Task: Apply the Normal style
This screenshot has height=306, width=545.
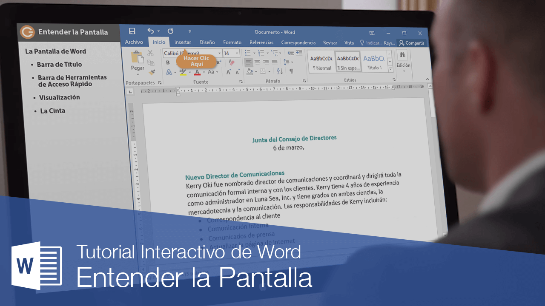Action: (321, 62)
